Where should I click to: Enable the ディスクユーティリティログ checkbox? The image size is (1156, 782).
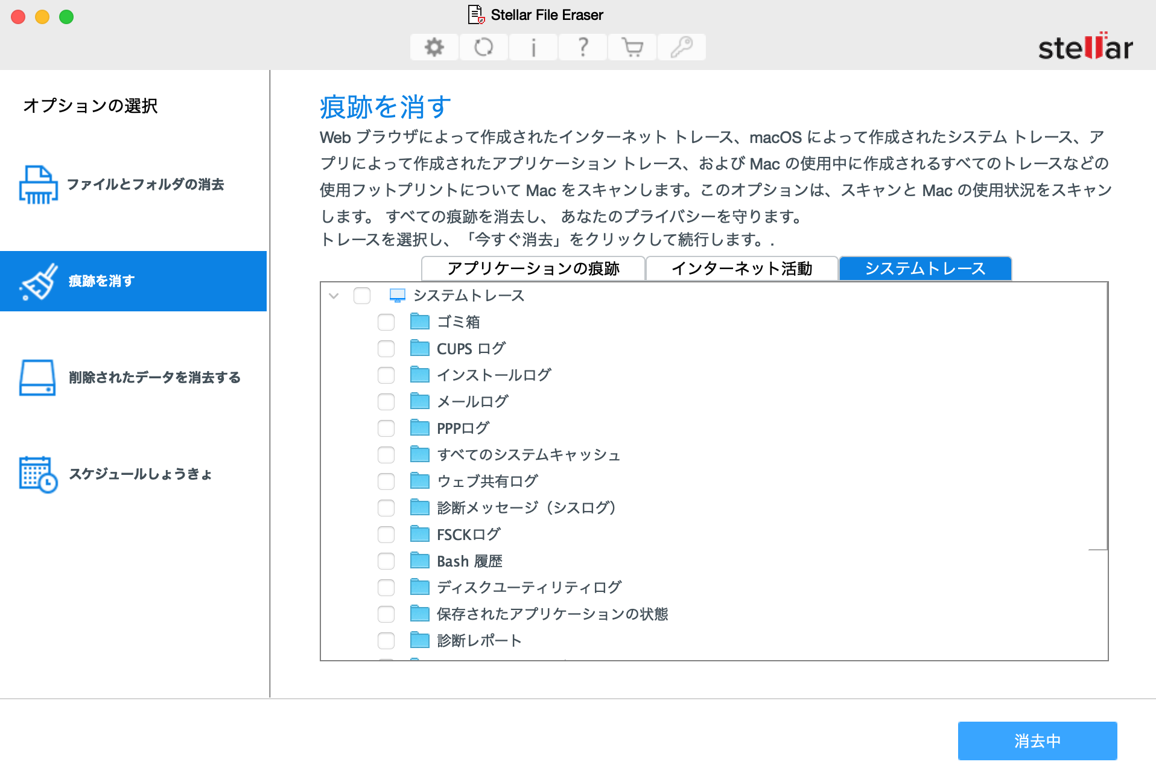pos(386,588)
